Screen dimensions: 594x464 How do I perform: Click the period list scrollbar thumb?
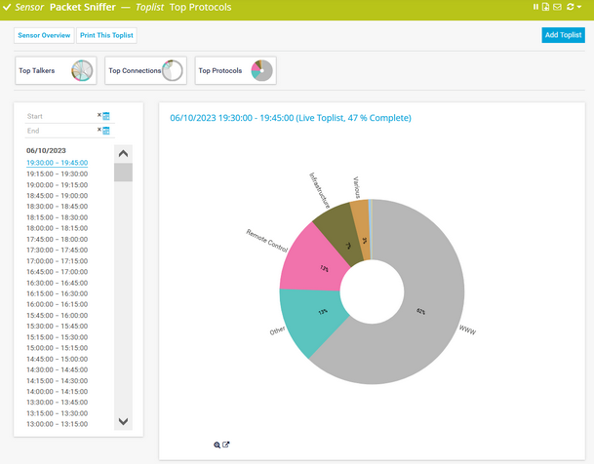[123, 173]
